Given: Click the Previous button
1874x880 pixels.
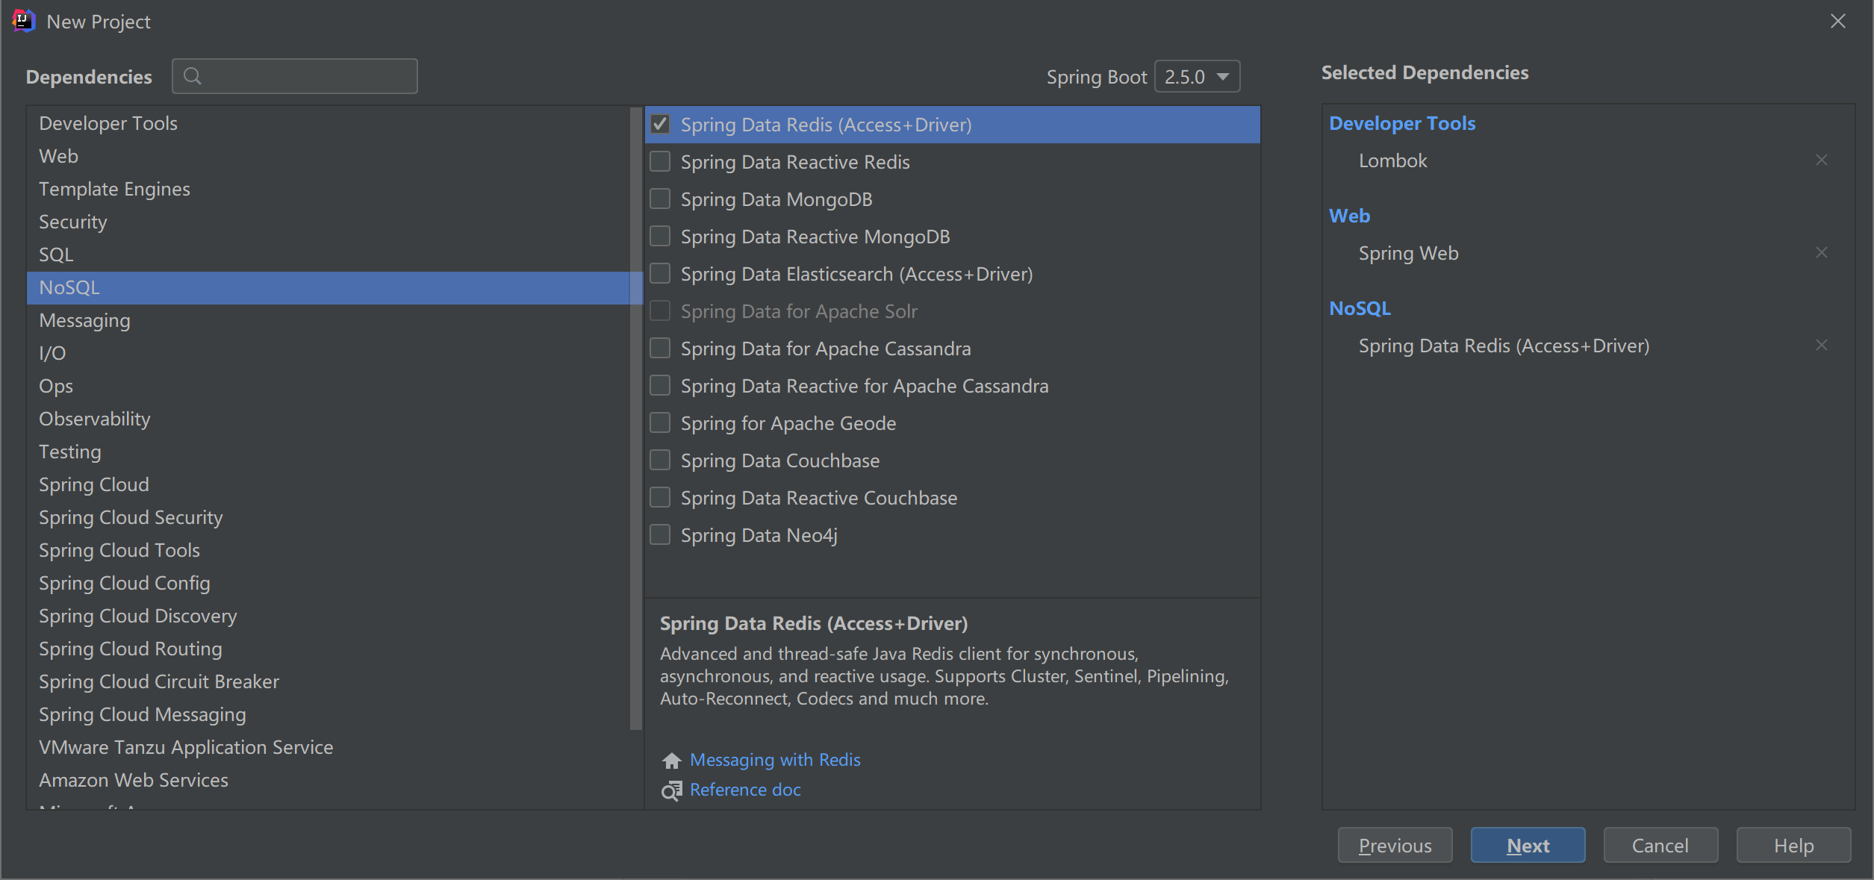Looking at the screenshot, I should (1395, 845).
